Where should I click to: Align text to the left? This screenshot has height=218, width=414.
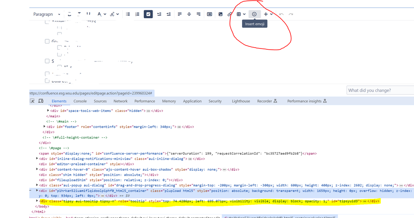[x=179, y=14]
